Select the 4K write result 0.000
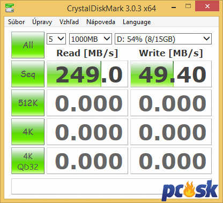 coord(171,132)
